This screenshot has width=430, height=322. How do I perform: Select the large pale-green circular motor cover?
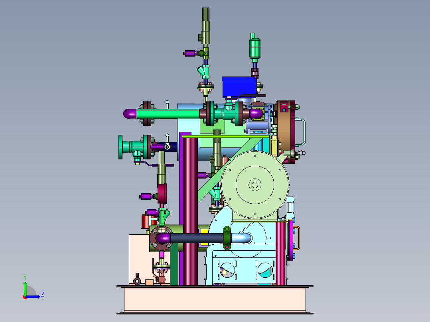click(x=255, y=185)
